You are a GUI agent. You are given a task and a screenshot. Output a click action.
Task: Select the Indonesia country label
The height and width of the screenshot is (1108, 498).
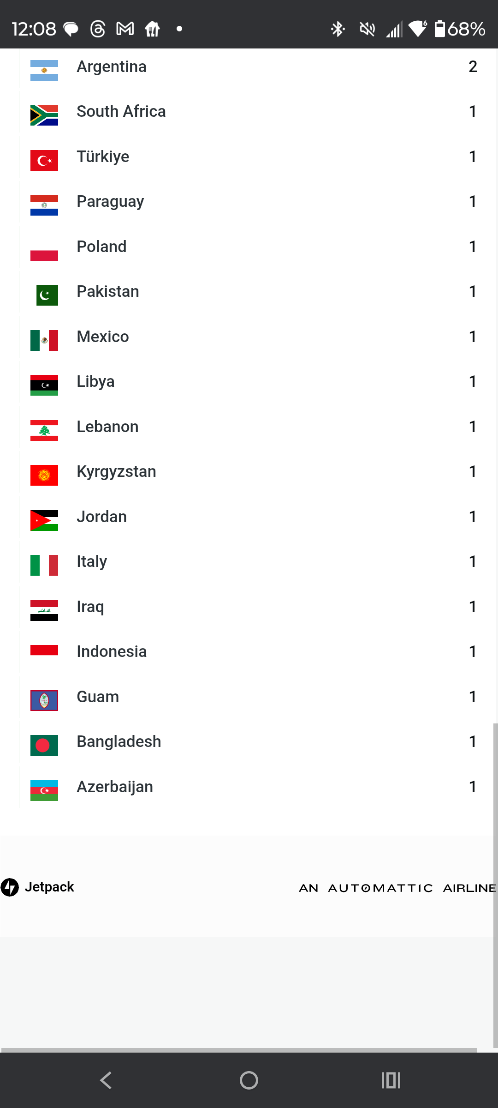pyautogui.click(x=112, y=651)
